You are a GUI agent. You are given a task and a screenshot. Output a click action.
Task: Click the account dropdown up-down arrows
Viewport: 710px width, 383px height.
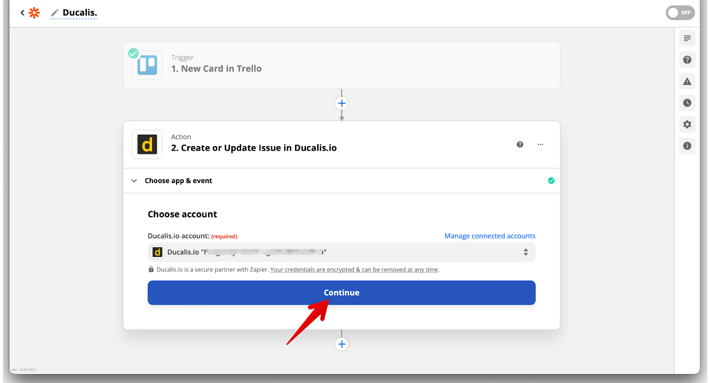pos(526,252)
